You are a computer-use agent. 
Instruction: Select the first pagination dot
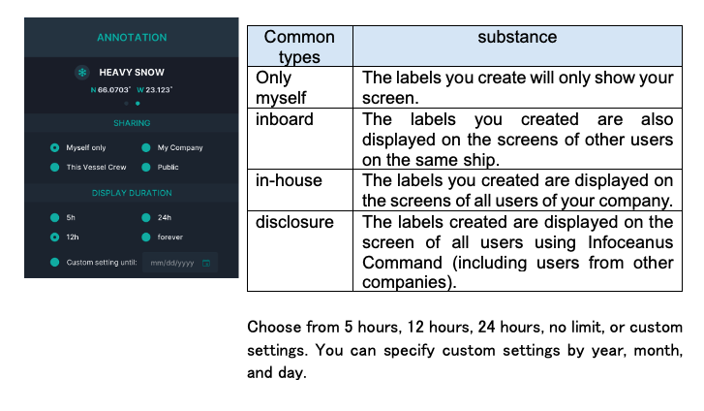126,103
